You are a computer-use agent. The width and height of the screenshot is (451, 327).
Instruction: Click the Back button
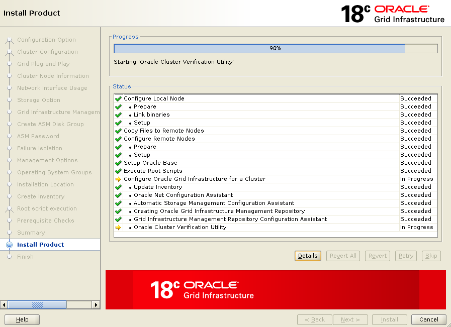click(x=315, y=319)
